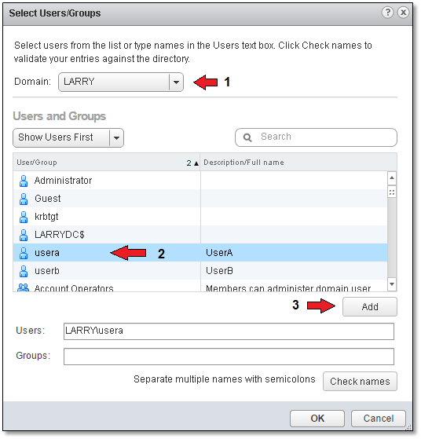421x439 pixels.
Task: Click the Check names button
Action: point(360,382)
